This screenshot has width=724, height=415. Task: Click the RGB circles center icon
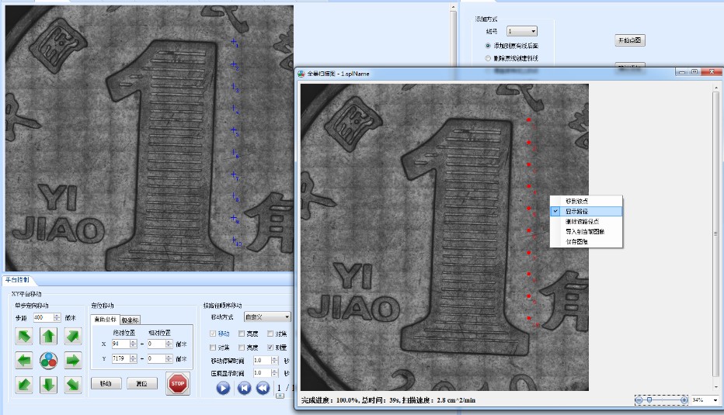click(x=48, y=360)
